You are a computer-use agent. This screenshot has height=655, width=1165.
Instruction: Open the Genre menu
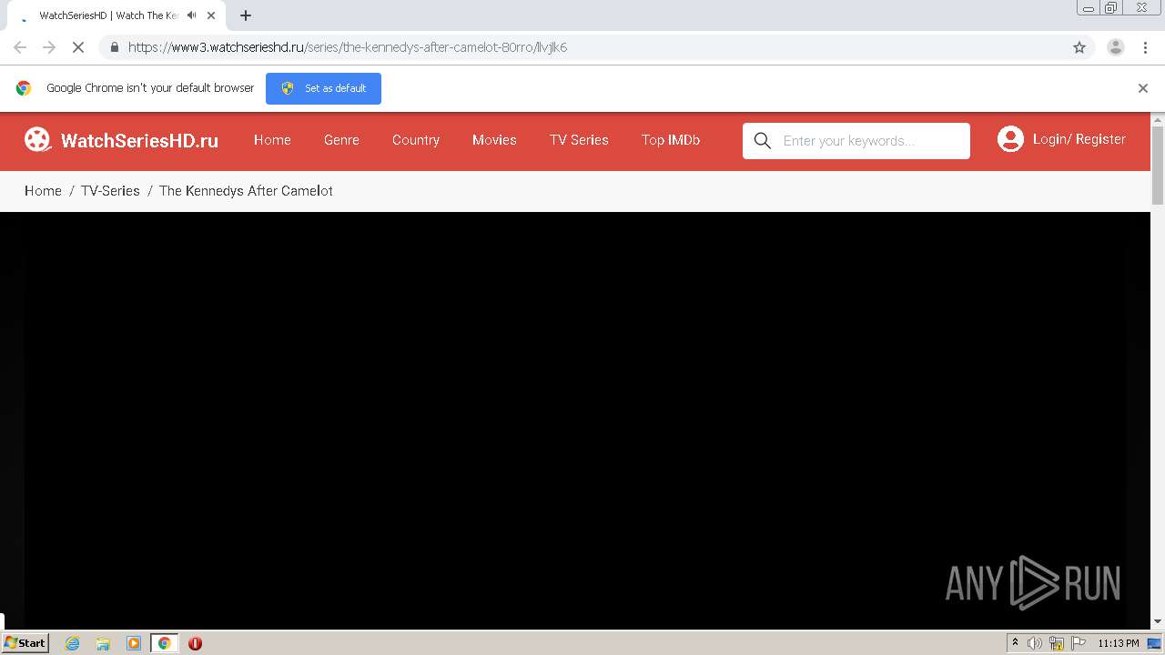pos(341,140)
